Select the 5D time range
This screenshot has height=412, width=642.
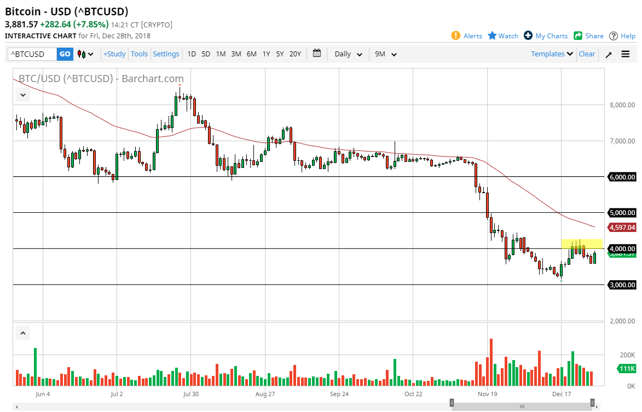(x=206, y=54)
